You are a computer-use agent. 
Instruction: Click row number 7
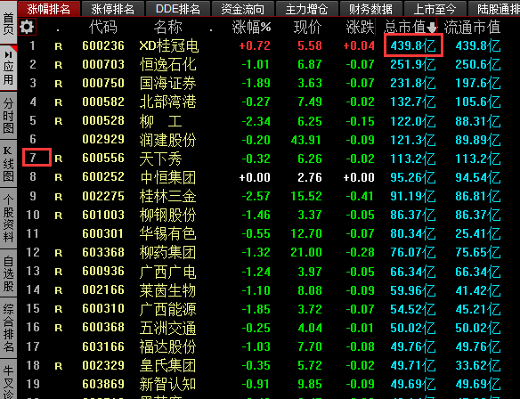pos(33,158)
